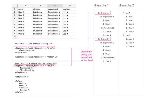Click the 'name' header cell in the spreadsheet

[25, 9]
